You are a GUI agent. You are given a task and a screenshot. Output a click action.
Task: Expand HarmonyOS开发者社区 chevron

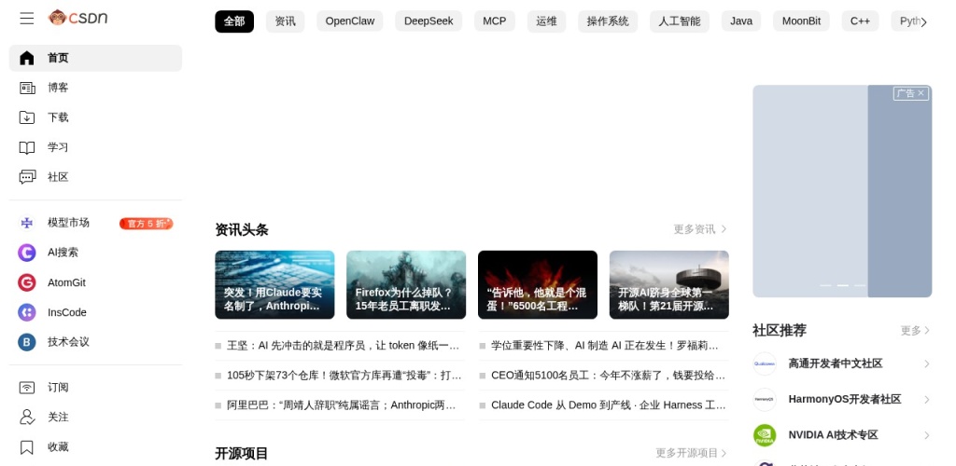coord(926,400)
